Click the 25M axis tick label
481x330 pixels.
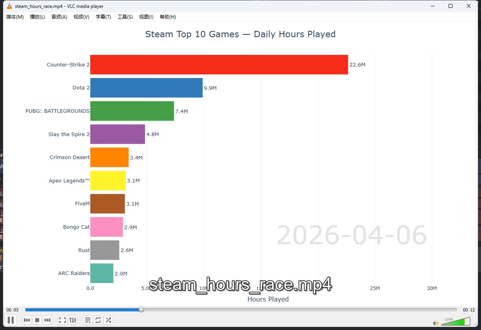click(x=375, y=288)
